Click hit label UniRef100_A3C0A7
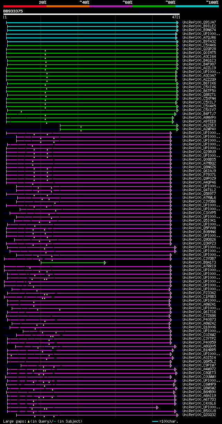222x424 pixels. coord(199,76)
